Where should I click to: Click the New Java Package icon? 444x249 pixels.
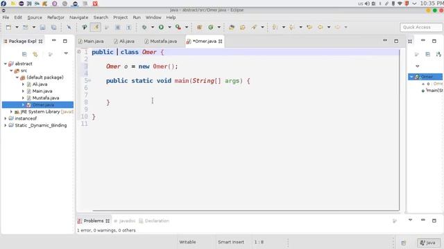pyautogui.click(x=199, y=27)
